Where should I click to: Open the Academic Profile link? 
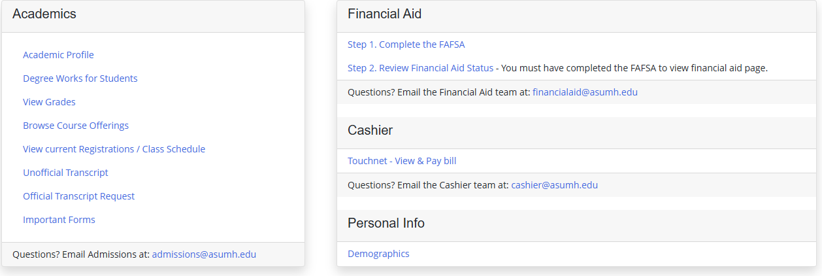(x=58, y=55)
